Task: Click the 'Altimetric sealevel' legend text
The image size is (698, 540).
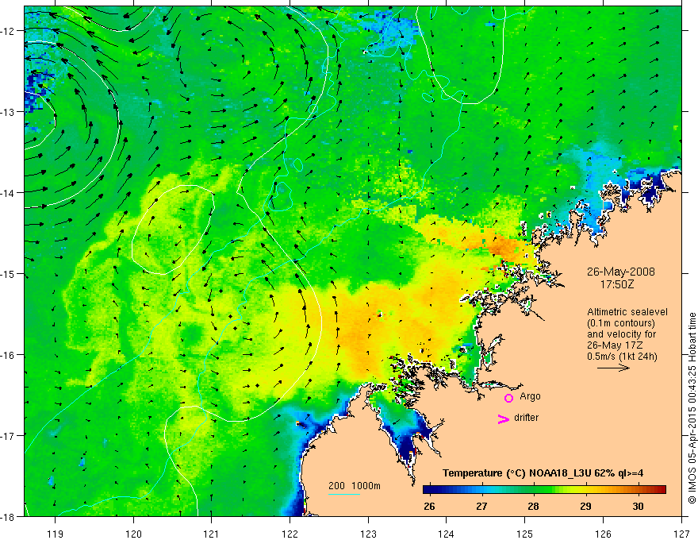Action: point(627,312)
